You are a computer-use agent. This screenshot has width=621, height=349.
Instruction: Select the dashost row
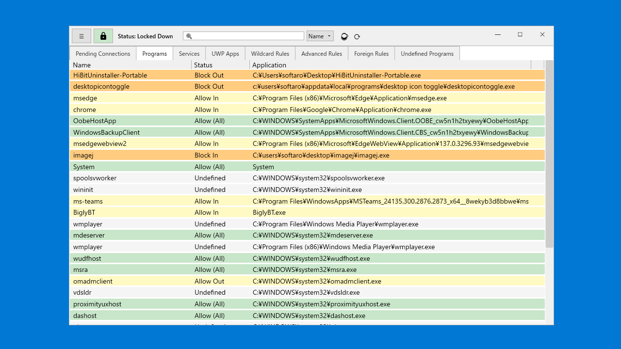[x=307, y=316]
